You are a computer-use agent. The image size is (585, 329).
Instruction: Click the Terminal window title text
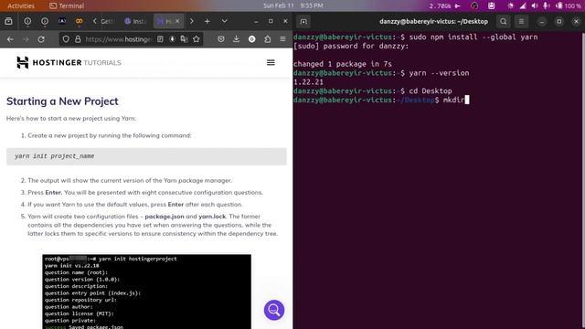pyautogui.click(x=433, y=22)
